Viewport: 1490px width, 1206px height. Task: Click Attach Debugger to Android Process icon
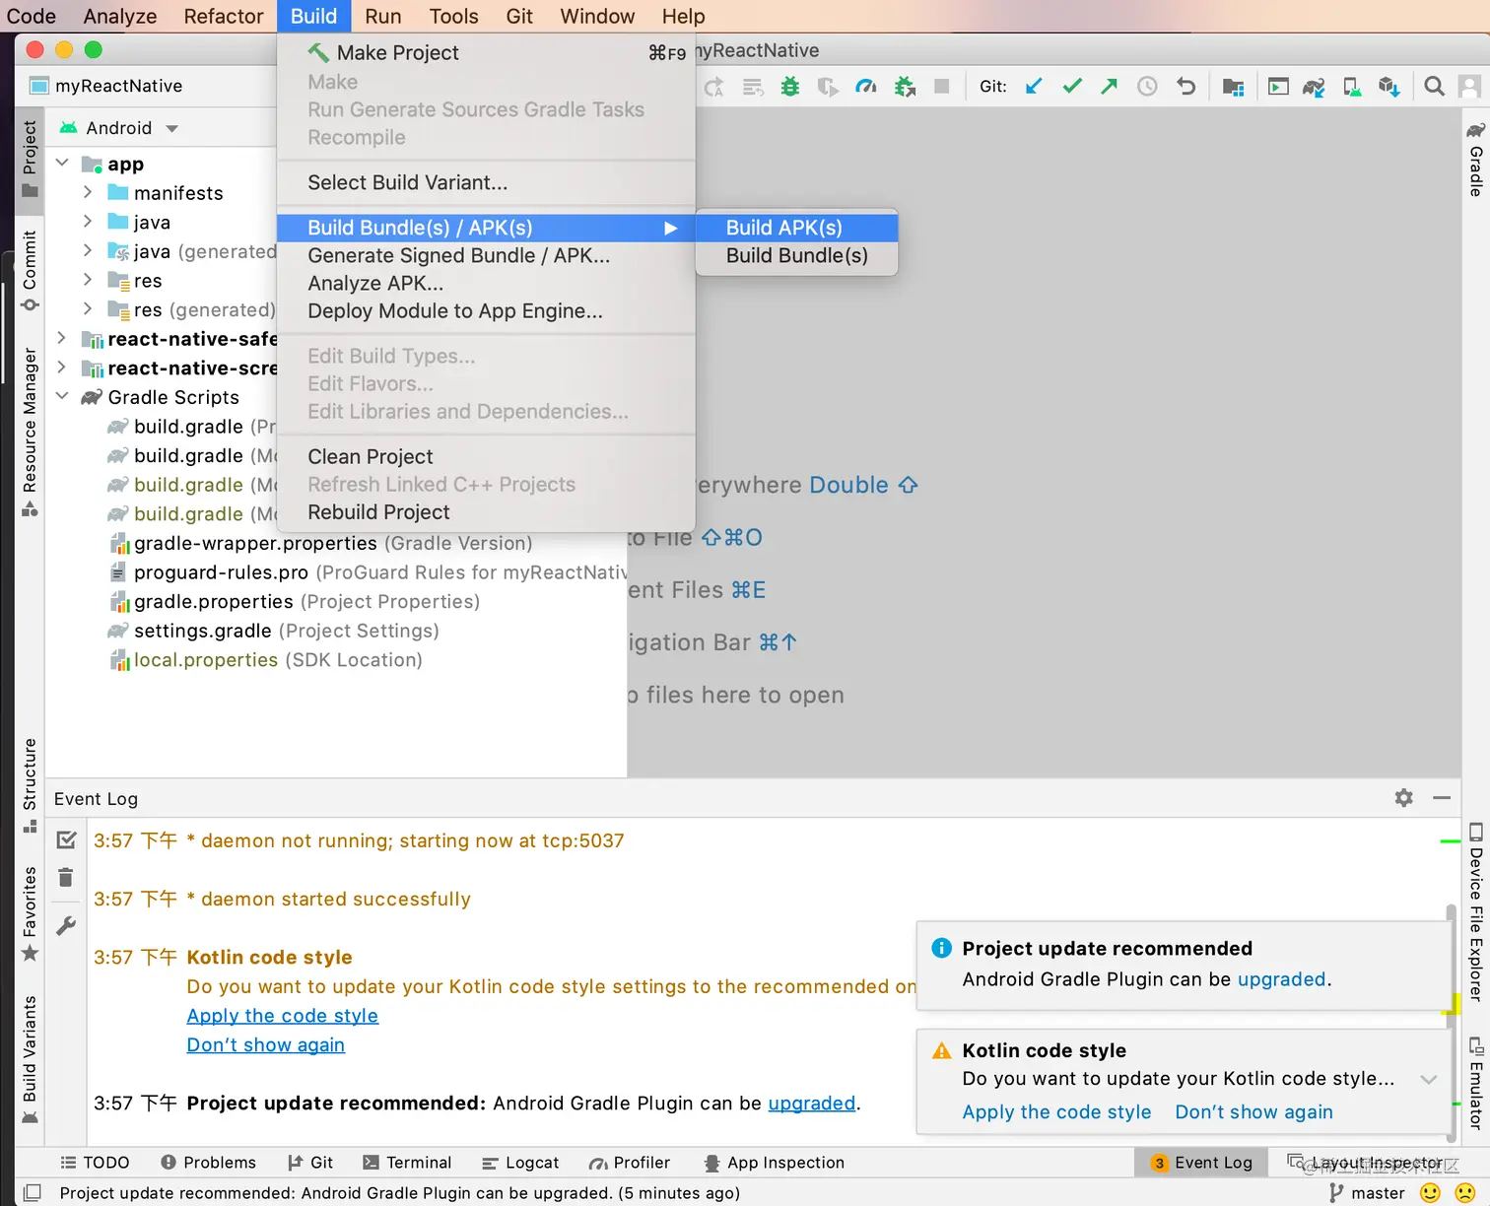point(905,87)
